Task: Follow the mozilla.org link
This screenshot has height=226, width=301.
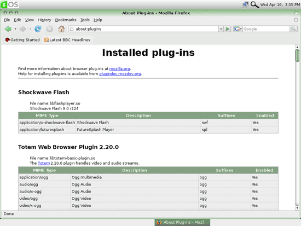Action: pos(120,69)
